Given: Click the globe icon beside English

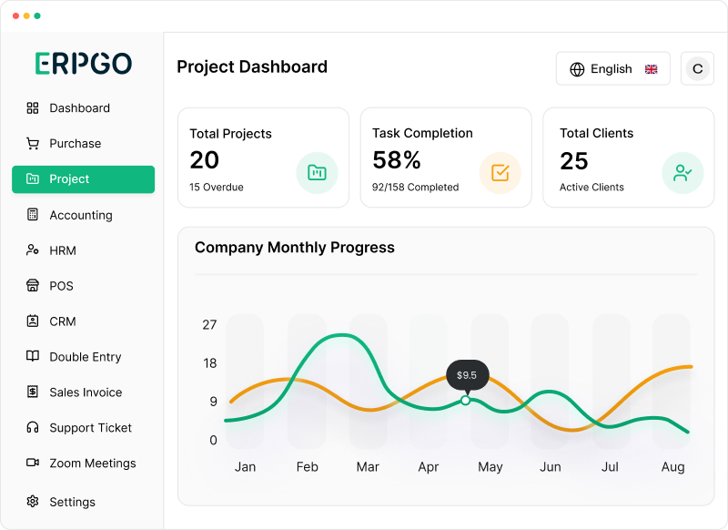Looking at the screenshot, I should (x=577, y=69).
